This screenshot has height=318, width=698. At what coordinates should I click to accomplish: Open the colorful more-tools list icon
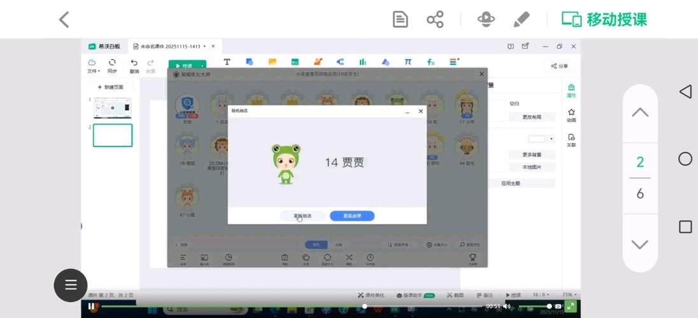coord(454,62)
